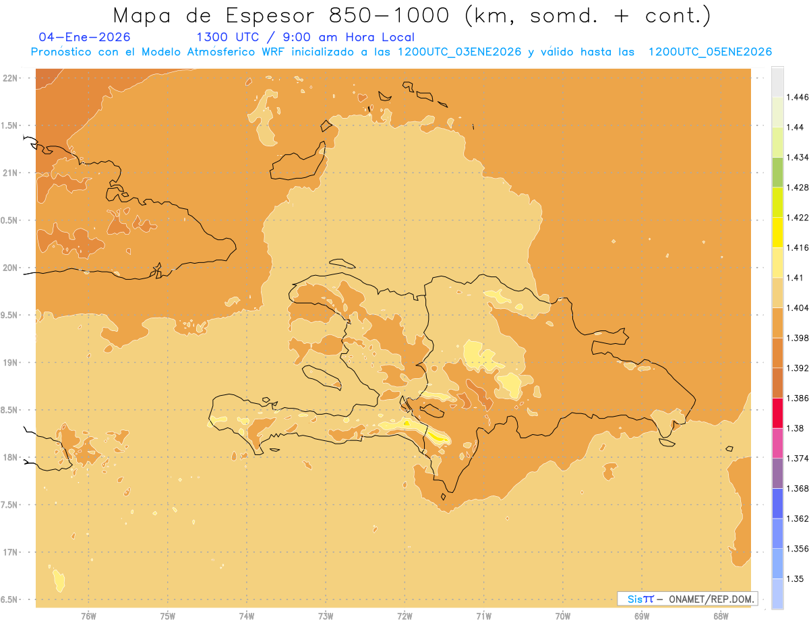Select the legend value "1.386"

[x=797, y=398]
